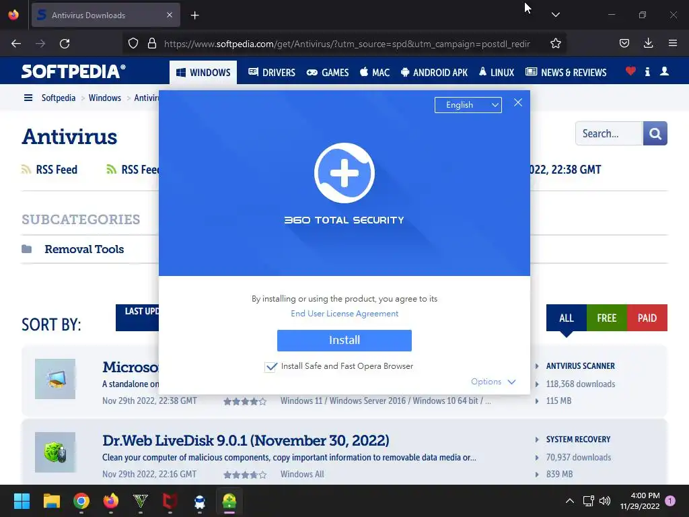Screen dimensions: 689x517
Task: Click the Dr.Web LiveDisk thumbnail icon
Action: (55, 452)
